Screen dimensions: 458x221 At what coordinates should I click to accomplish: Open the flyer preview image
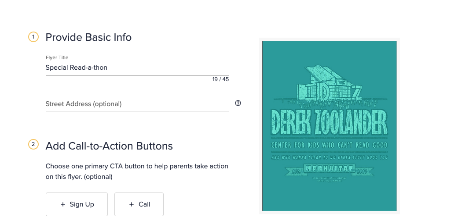[330, 126]
